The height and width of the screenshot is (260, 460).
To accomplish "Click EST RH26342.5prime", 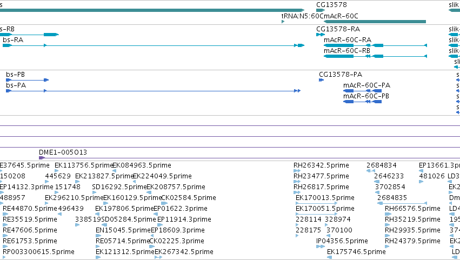I will pos(321,165).
